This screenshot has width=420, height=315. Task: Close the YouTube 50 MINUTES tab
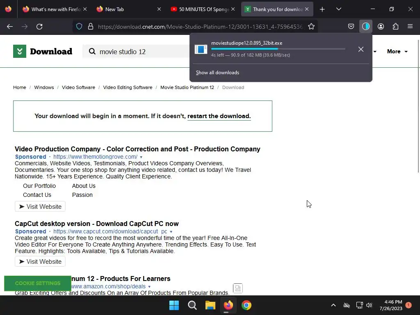tap(233, 9)
